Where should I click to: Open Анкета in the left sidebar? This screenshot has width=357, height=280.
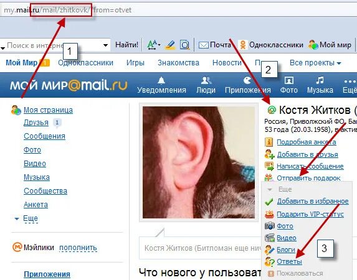pyautogui.click(x=36, y=205)
